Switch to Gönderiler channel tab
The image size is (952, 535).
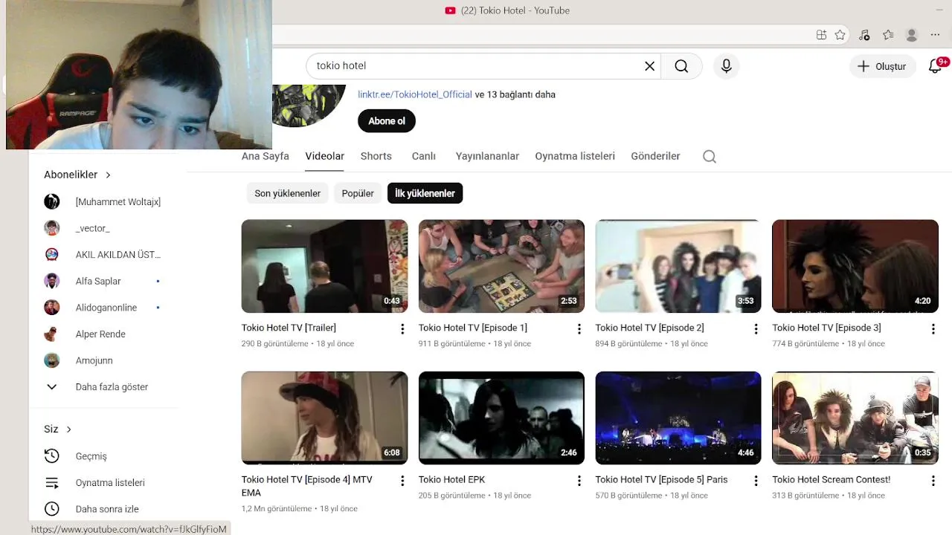[655, 156]
